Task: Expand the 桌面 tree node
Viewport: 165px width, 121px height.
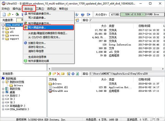Action: [3, 92]
